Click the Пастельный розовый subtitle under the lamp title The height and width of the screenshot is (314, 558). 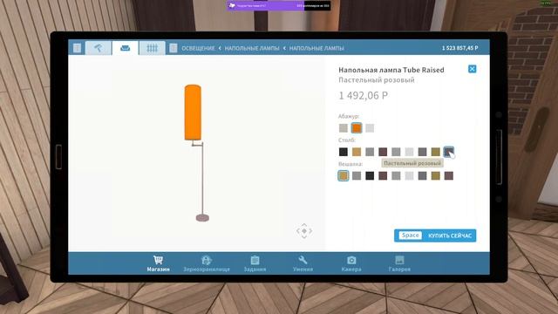(377, 80)
